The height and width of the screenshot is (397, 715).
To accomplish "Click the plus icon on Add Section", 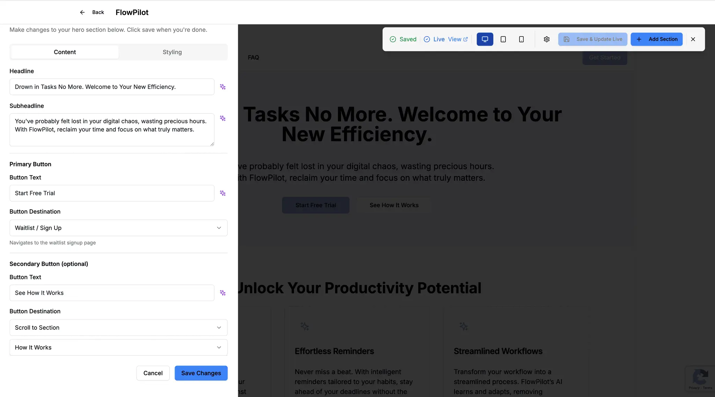I will (639, 39).
